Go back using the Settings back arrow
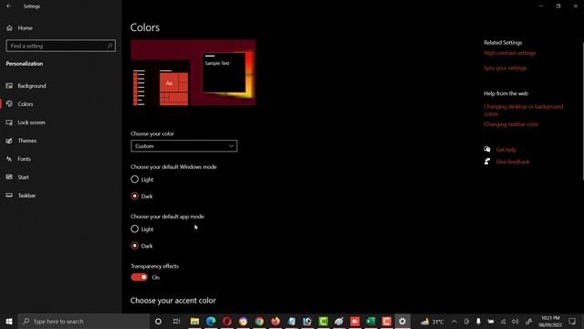This screenshot has width=584, height=329. (8, 6)
